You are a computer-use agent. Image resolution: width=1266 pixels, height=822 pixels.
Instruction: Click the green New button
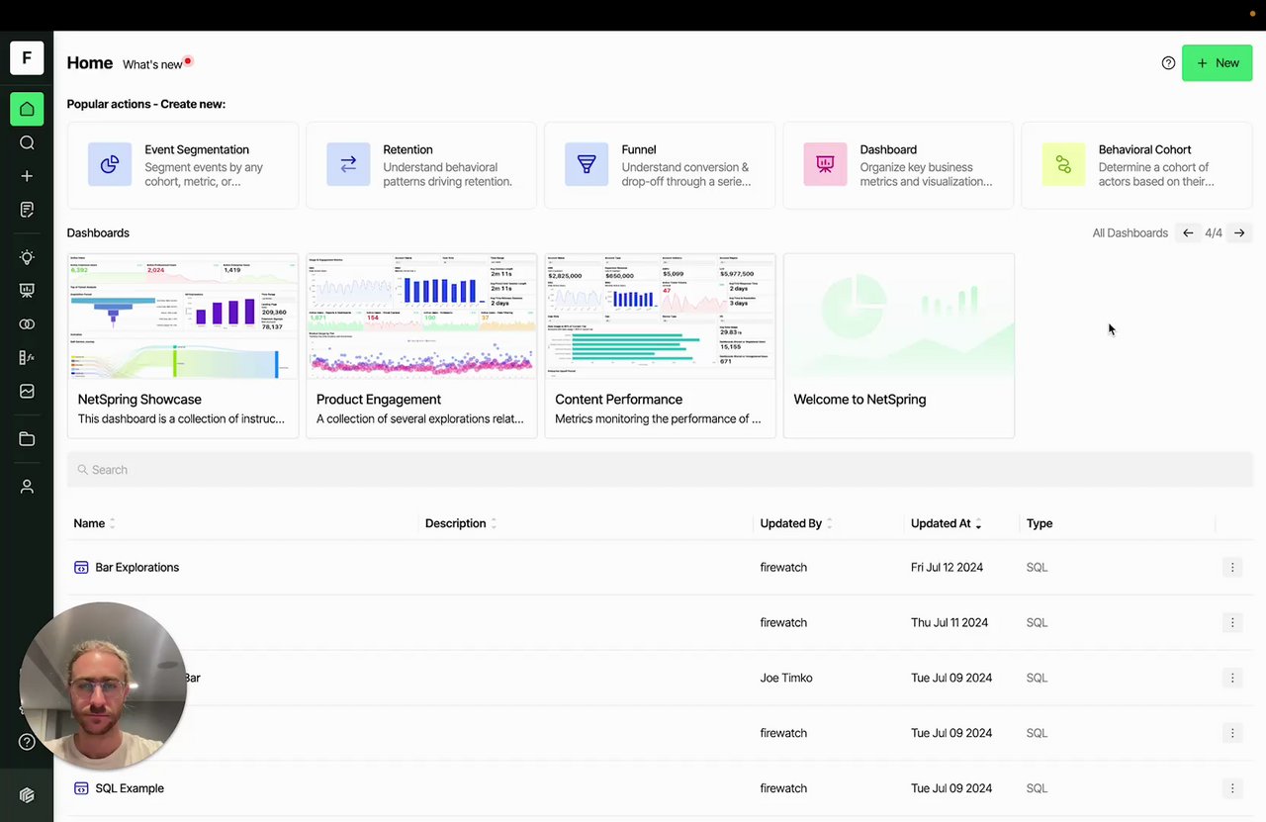click(x=1217, y=63)
